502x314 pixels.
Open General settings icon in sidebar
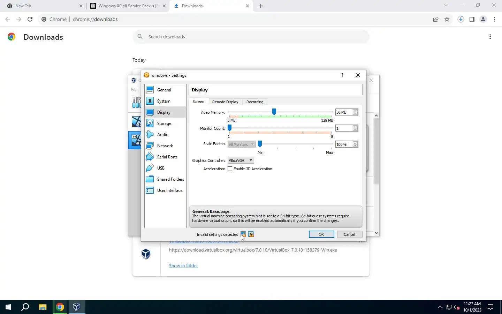(x=150, y=90)
